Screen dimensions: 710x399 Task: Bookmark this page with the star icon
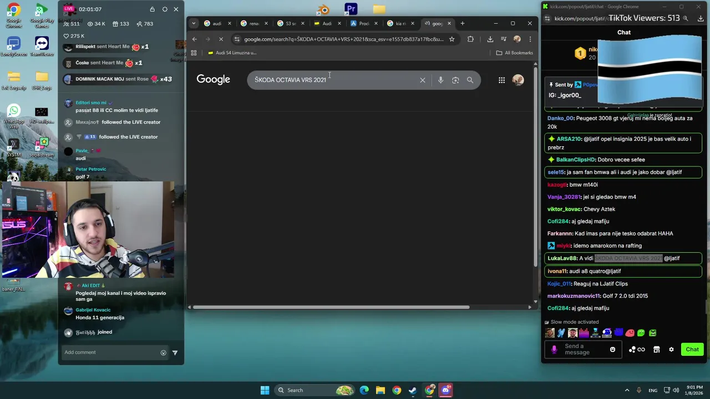(x=452, y=39)
